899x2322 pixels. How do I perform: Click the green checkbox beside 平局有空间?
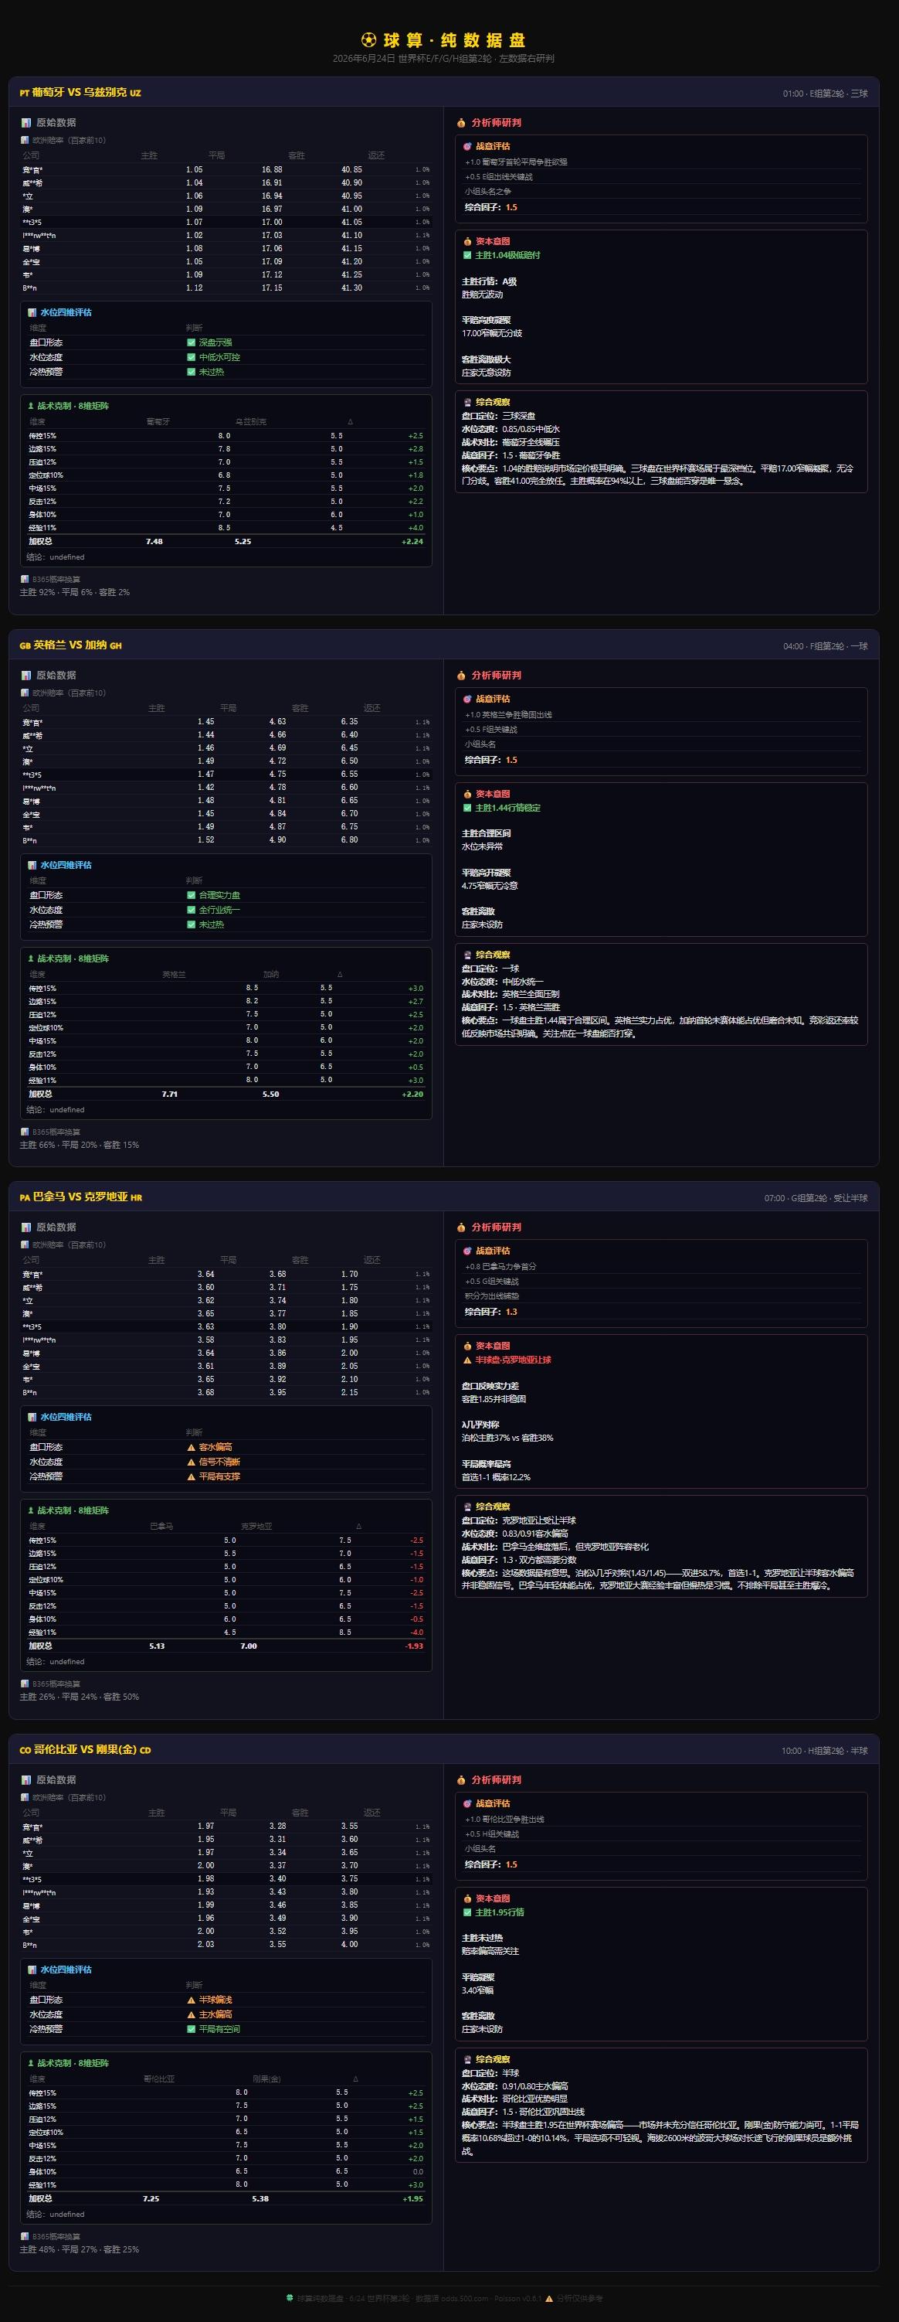(x=191, y=2029)
